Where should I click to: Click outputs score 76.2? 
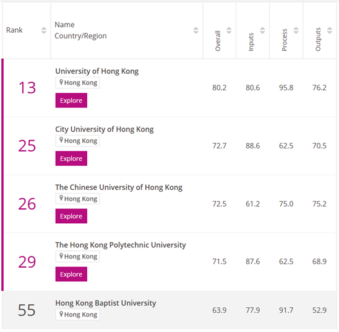[x=319, y=88]
